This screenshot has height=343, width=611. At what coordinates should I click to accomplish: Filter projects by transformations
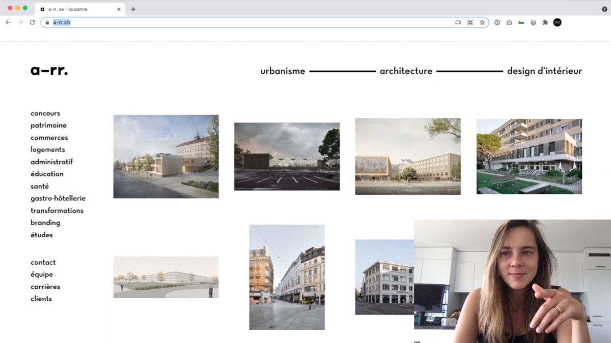pyautogui.click(x=57, y=210)
